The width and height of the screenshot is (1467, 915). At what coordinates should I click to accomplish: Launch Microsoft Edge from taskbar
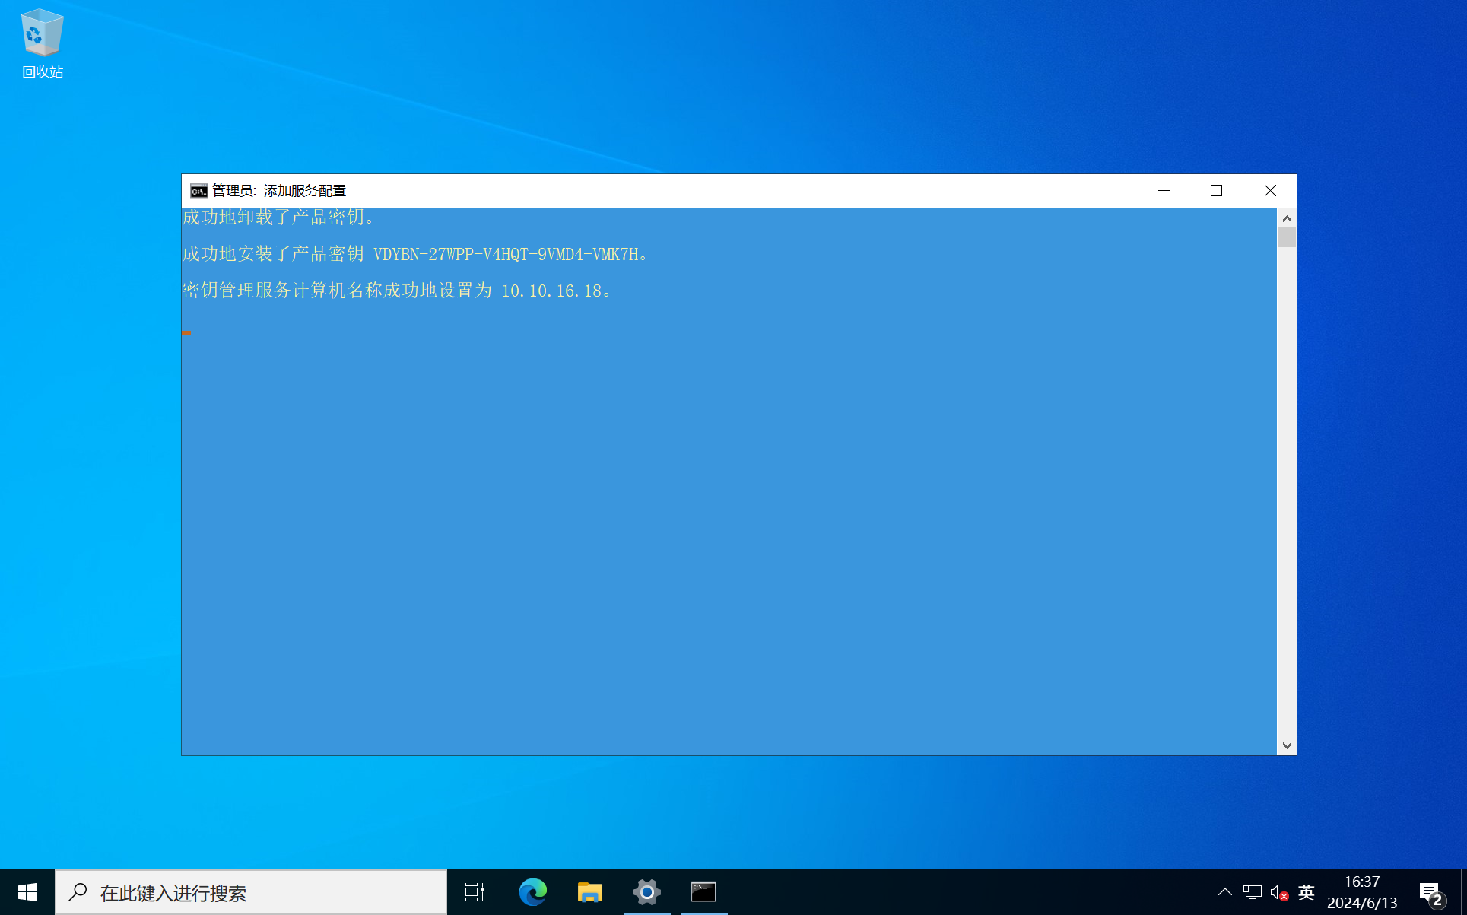[532, 892]
